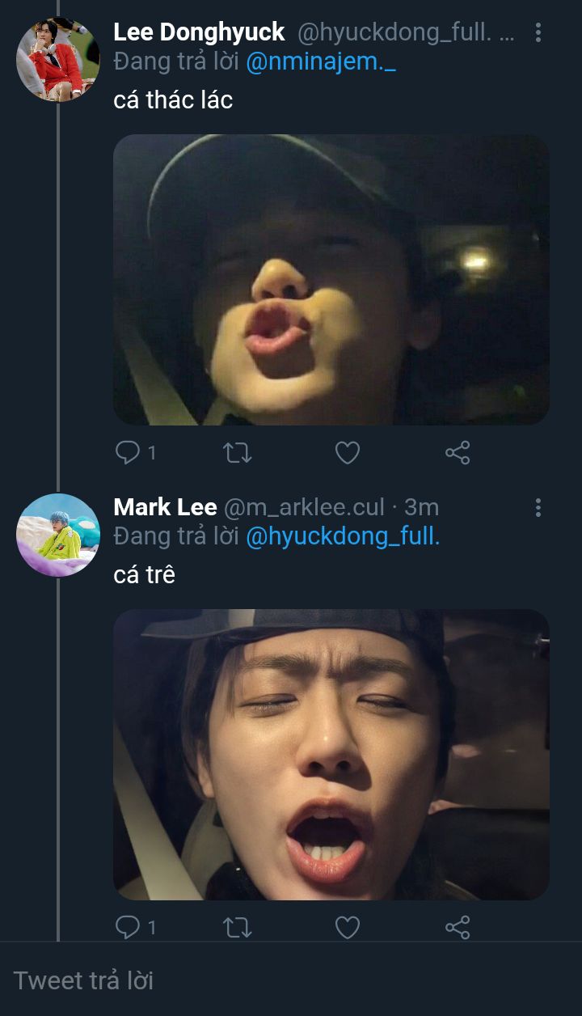Share Mark Lee's "cá trê" tweet
Viewport: 582px width, 1016px height.
click(x=458, y=927)
